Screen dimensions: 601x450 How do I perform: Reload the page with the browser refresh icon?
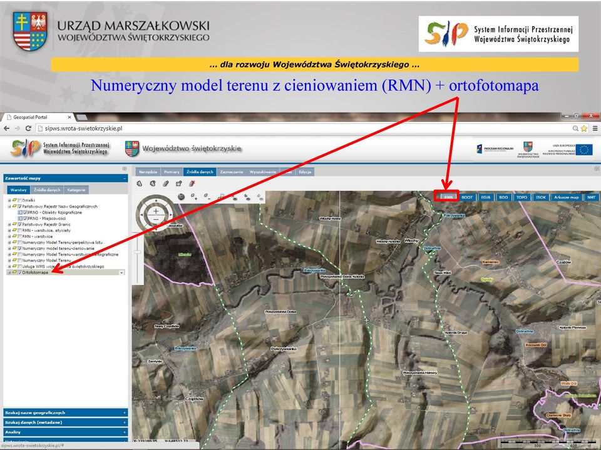click(x=28, y=129)
